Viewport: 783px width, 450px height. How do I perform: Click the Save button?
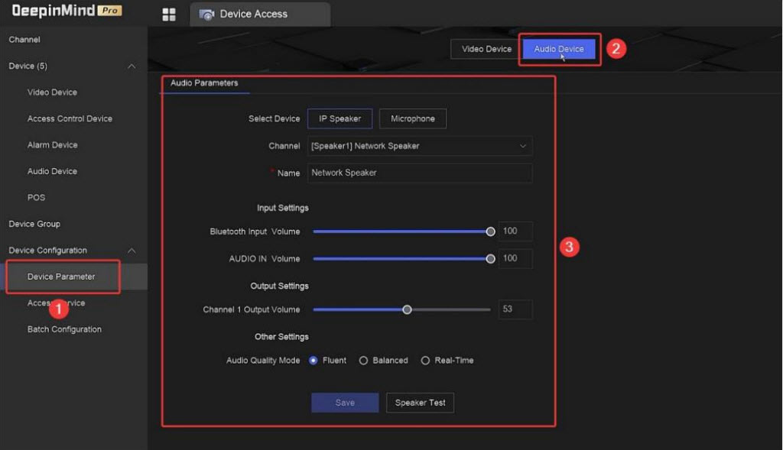pos(345,403)
